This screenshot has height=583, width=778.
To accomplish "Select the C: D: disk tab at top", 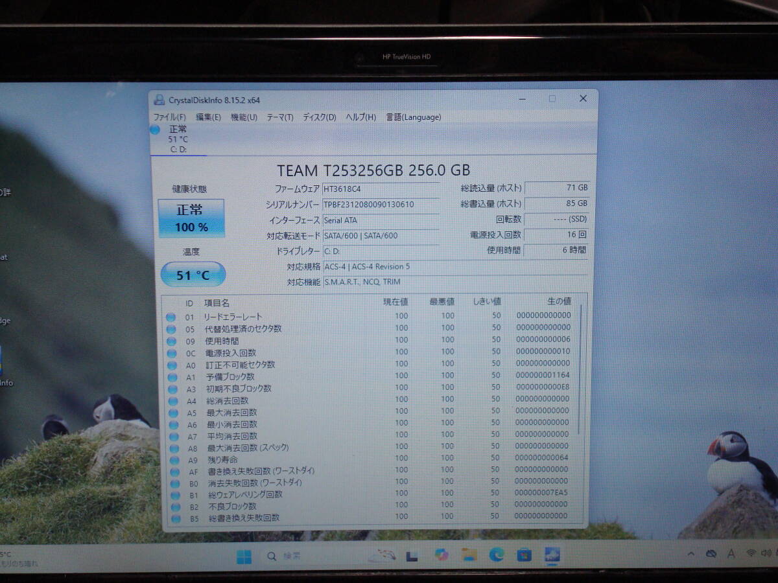I will [178, 139].
